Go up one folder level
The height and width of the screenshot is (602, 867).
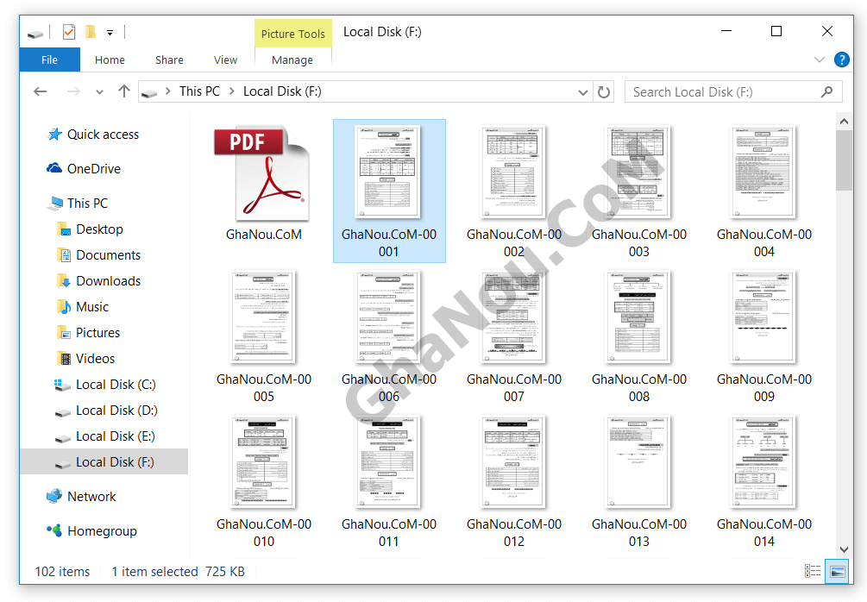coord(124,91)
